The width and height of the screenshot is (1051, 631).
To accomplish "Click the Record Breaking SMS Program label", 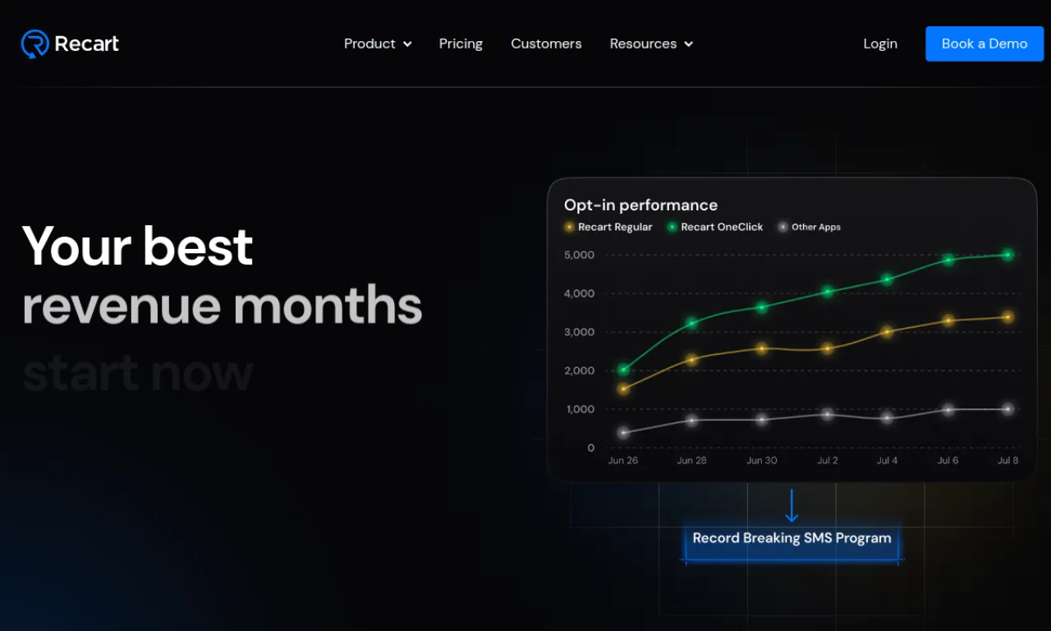I will point(792,538).
